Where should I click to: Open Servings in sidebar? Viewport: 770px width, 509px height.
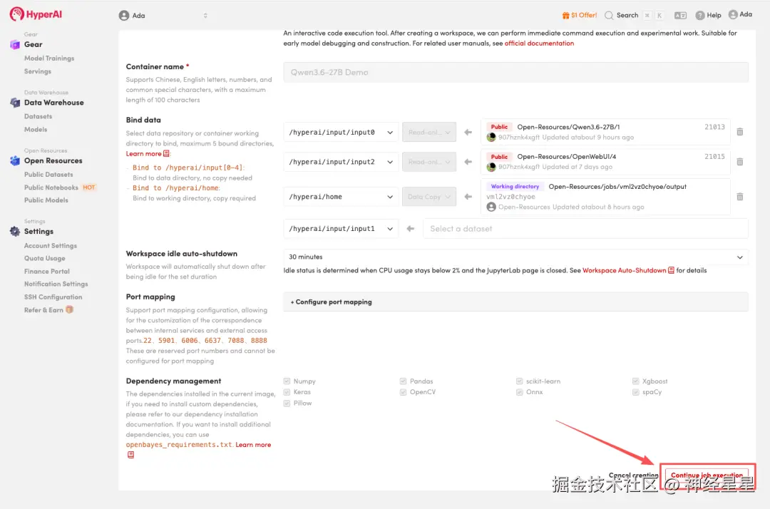click(x=38, y=71)
